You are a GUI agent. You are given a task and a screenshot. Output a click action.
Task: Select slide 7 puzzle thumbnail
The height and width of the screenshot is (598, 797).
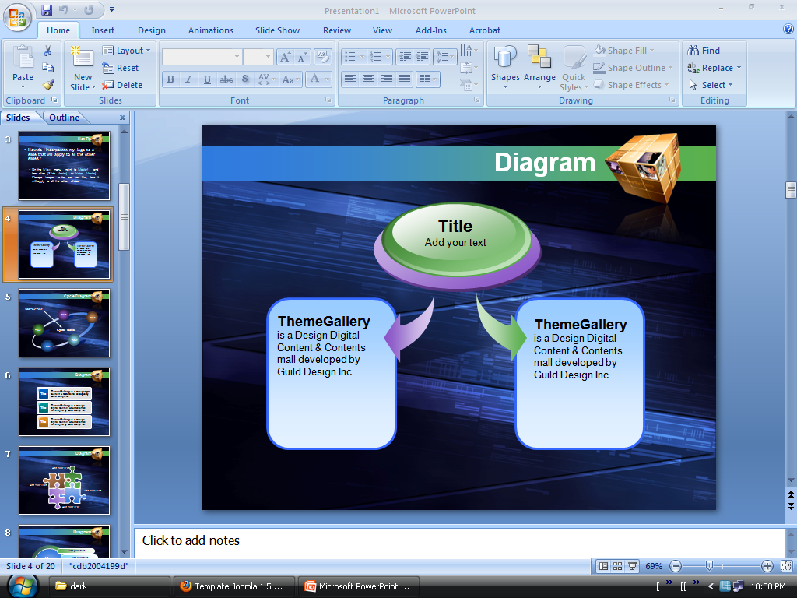pyautogui.click(x=64, y=480)
